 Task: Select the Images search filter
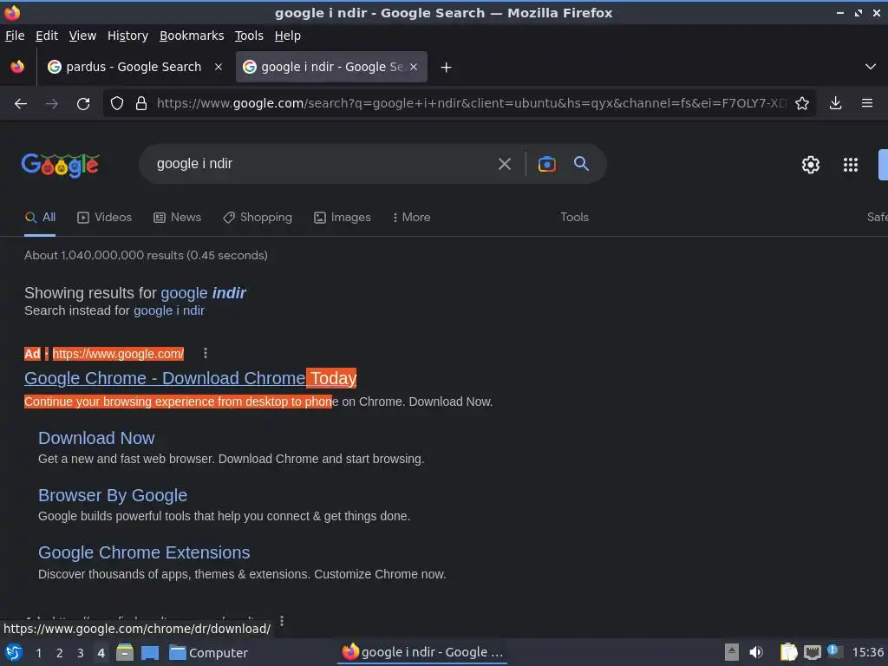coord(343,218)
